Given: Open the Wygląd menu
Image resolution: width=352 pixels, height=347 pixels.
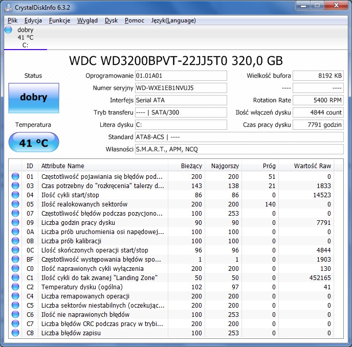Looking at the screenshot, I should pyautogui.click(x=87, y=20).
